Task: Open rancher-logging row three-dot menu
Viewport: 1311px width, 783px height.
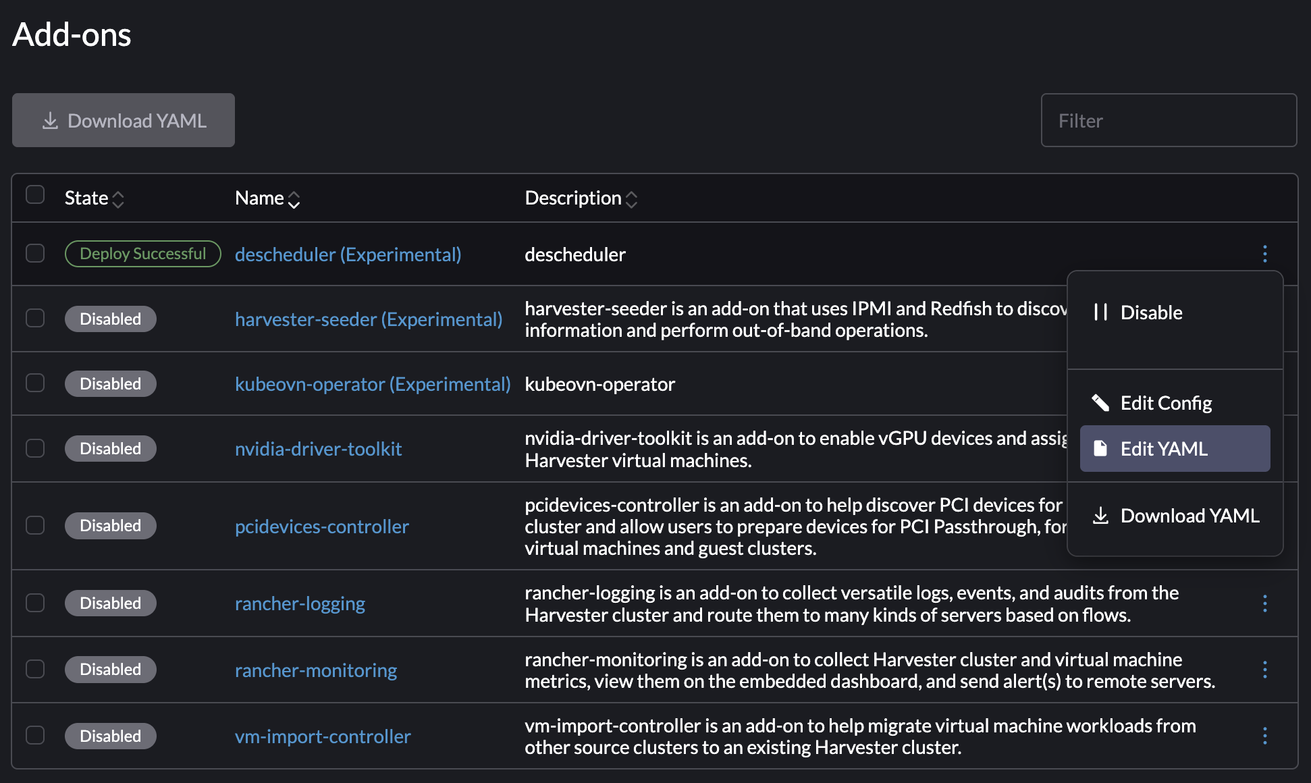Action: coord(1264,603)
